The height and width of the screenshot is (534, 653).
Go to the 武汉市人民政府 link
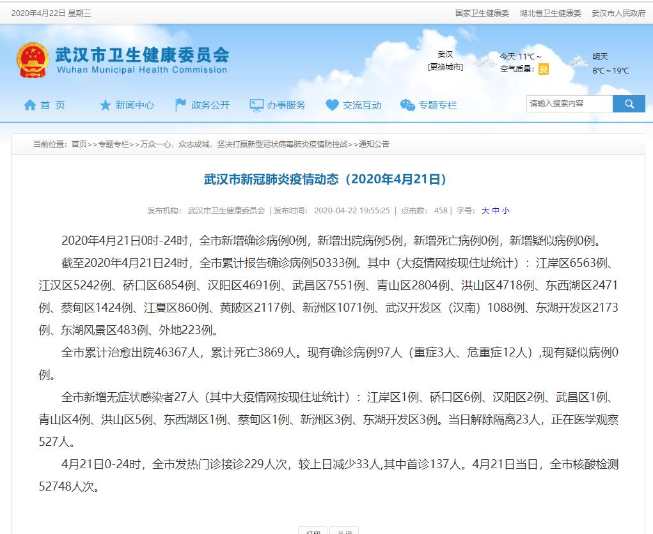(618, 13)
